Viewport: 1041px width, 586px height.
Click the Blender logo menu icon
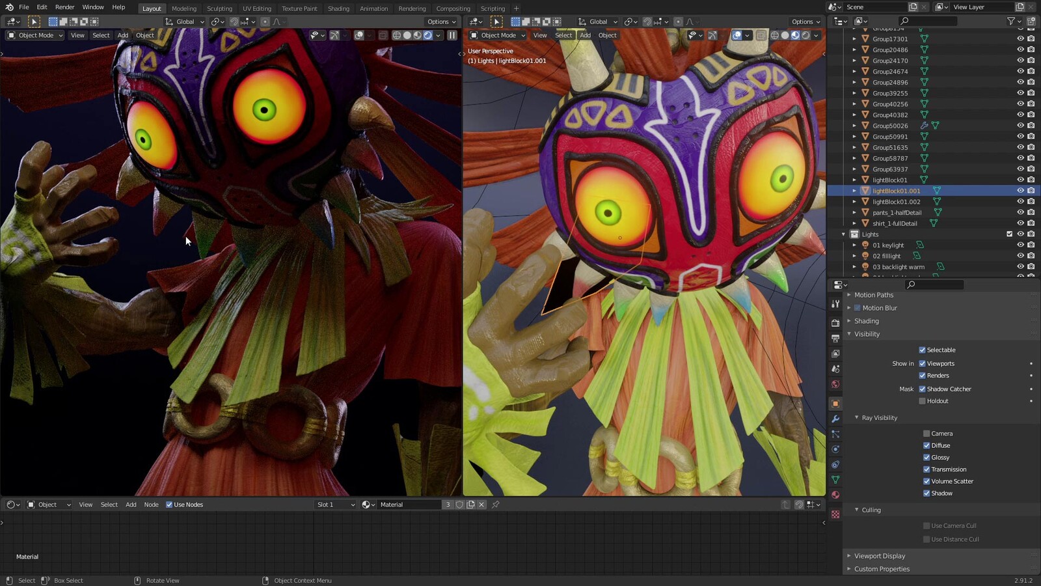(x=9, y=7)
